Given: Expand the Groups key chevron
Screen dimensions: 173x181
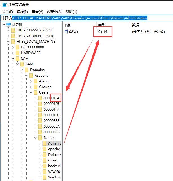Looking at the screenshot, I should [x=31, y=87].
